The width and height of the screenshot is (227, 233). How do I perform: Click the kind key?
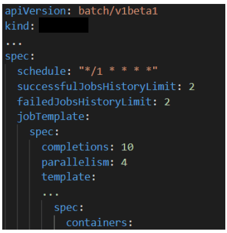pos(17,26)
